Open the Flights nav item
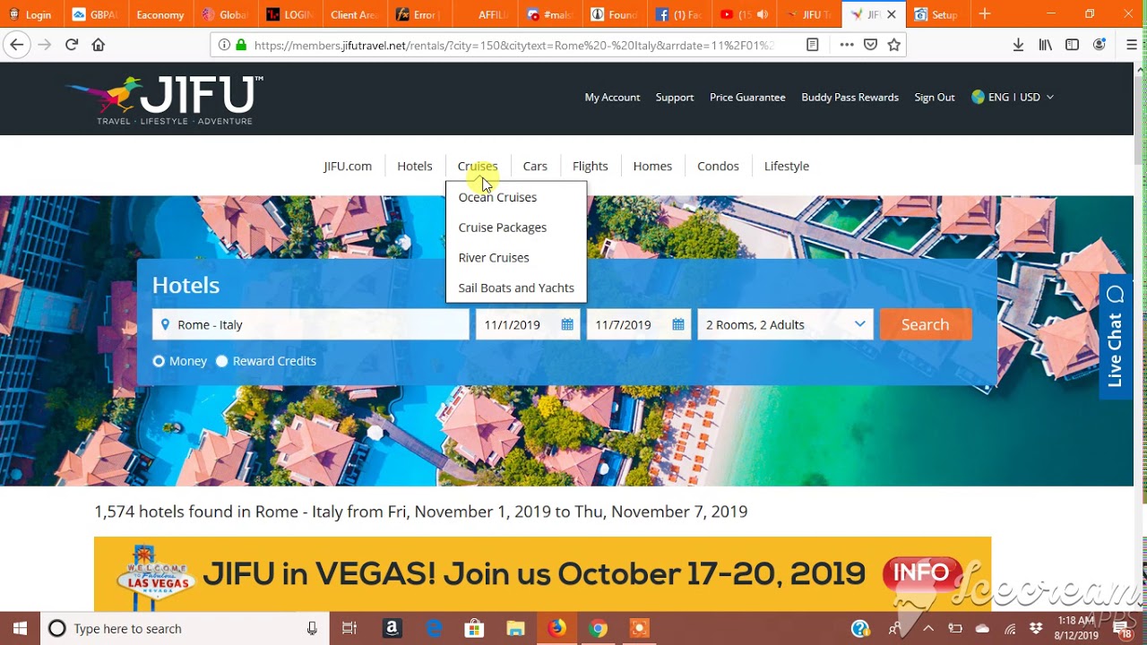This screenshot has height=645, width=1147. click(591, 166)
